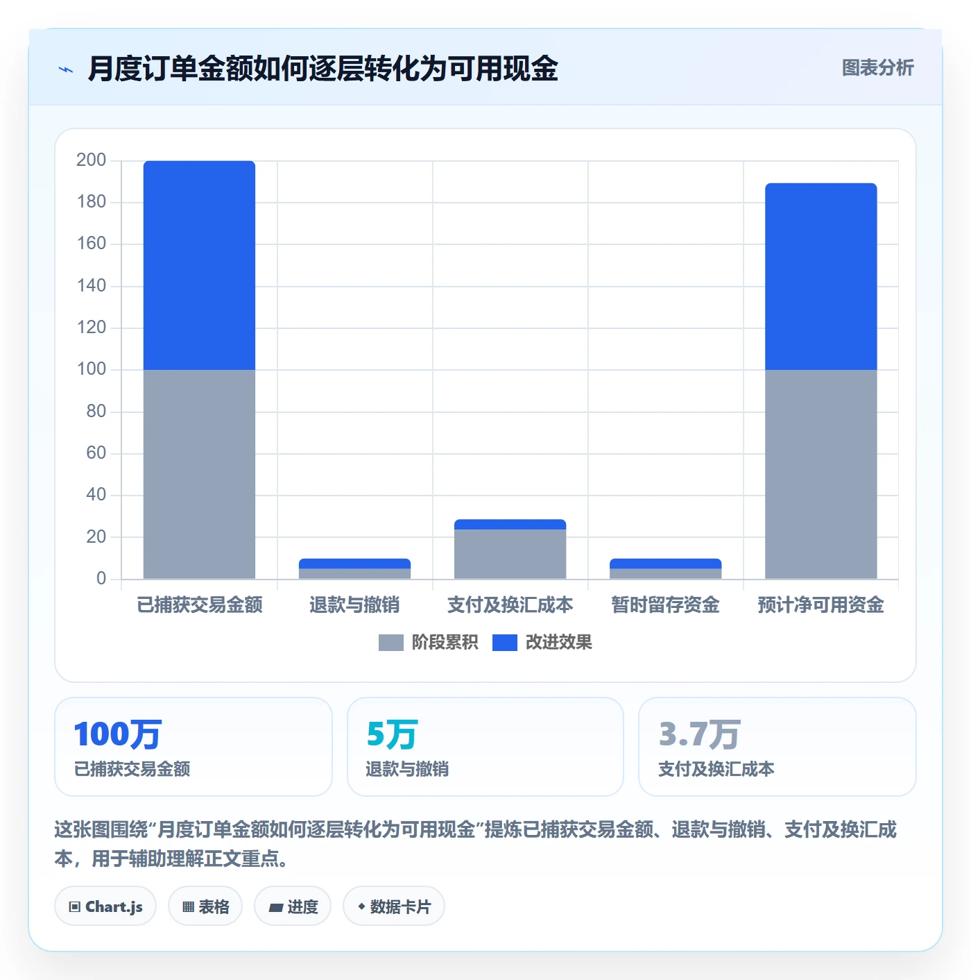Click the 图表分析 label in header
This screenshot has width=971, height=980.
click(x=877, y=68)
